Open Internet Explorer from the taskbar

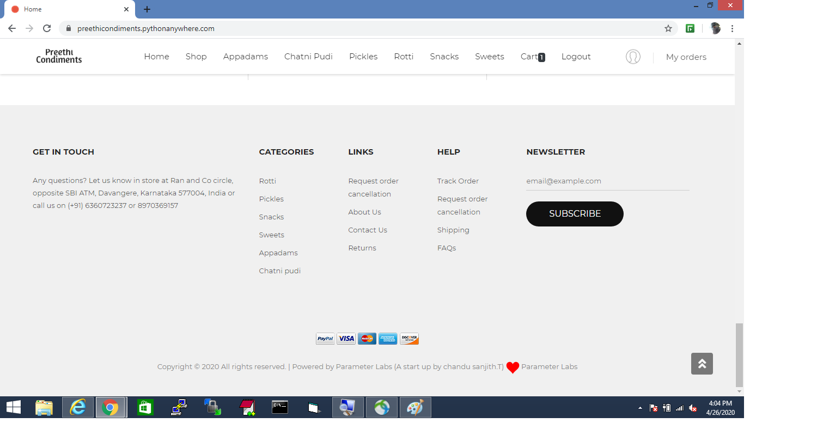[77, 407]
